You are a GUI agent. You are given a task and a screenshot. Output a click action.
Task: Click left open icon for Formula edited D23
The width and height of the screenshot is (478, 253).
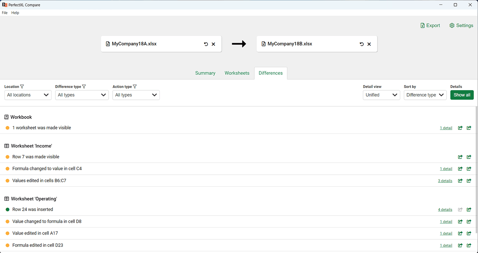click(460, 246)
